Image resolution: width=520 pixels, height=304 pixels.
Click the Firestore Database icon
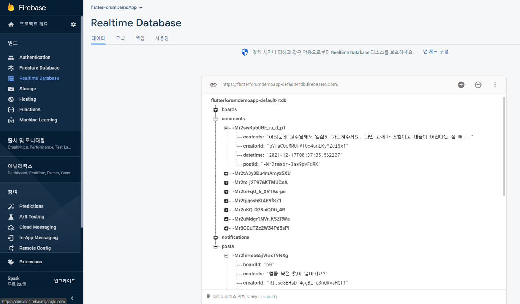pyautogui.click(x=11, y=68)
